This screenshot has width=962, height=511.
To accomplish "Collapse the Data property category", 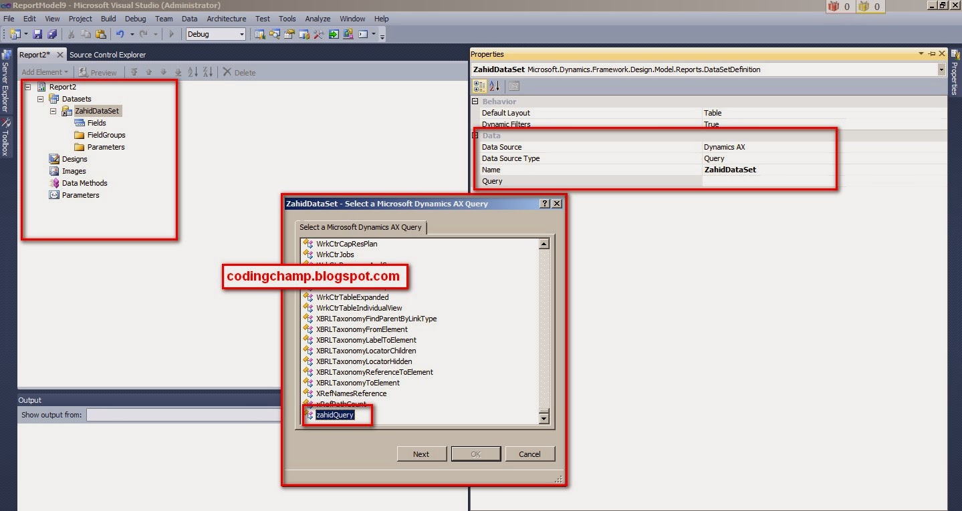I will click(x=475, y=136).
